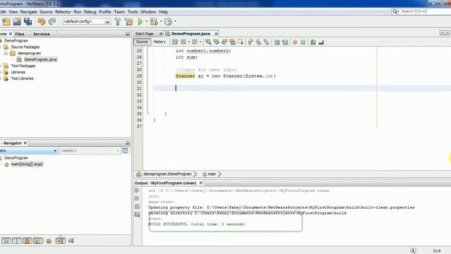Click the Next Bookmark icon
The height and width of the screenshot is (254, 451).
259,42
